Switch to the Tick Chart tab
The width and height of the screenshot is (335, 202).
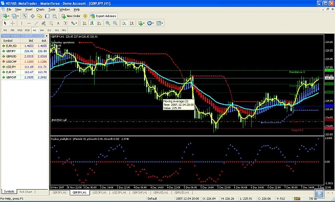pyautogui.click(x=26, y=192)
